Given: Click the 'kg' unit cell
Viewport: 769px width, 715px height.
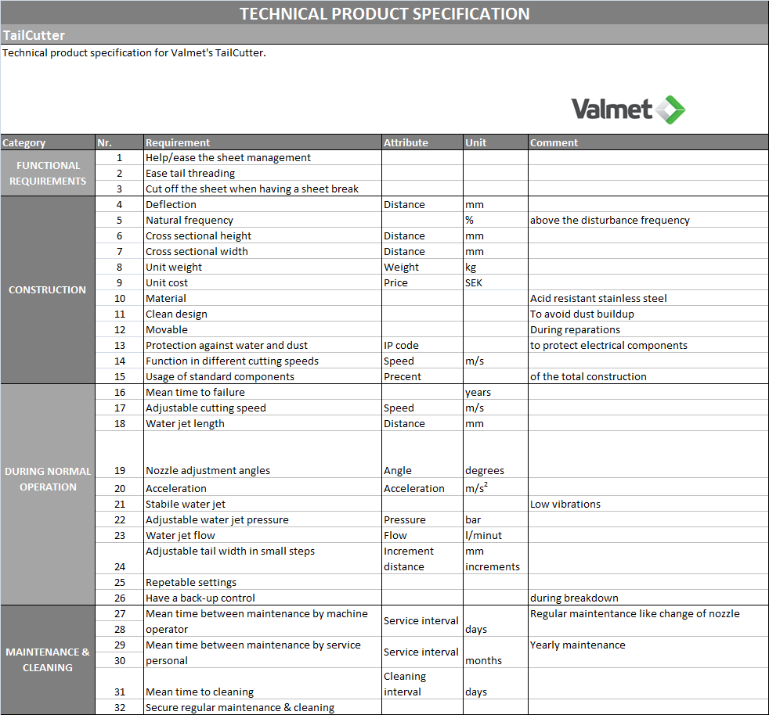Looking at the screenshot, I should point(496,268).
